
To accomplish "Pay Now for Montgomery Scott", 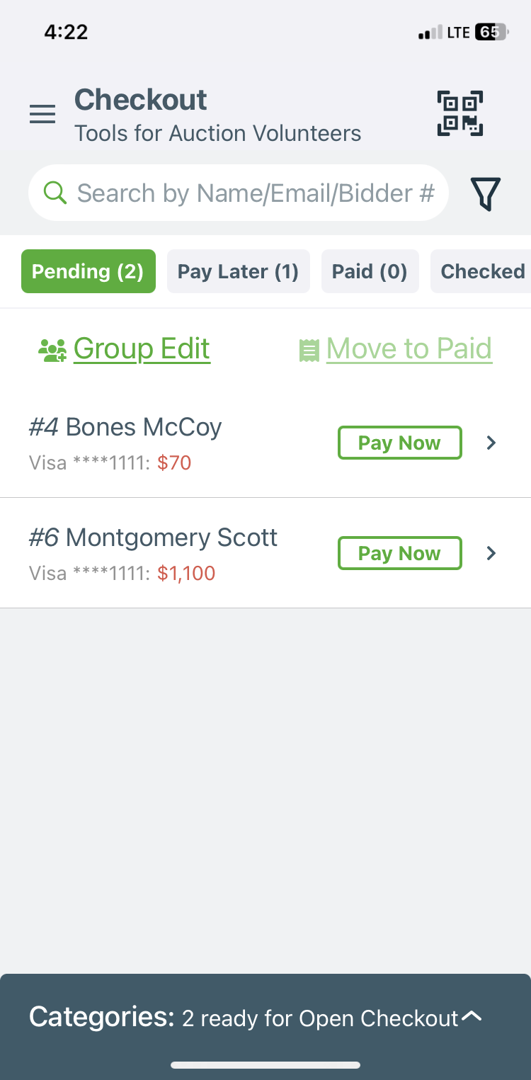I will (x=400, y=553).
